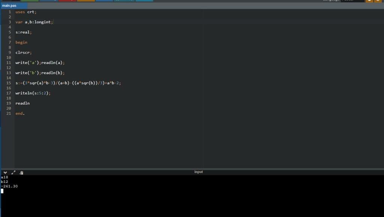Click the 'a18' console output line

pyautogui.click(x=4, y=177)
